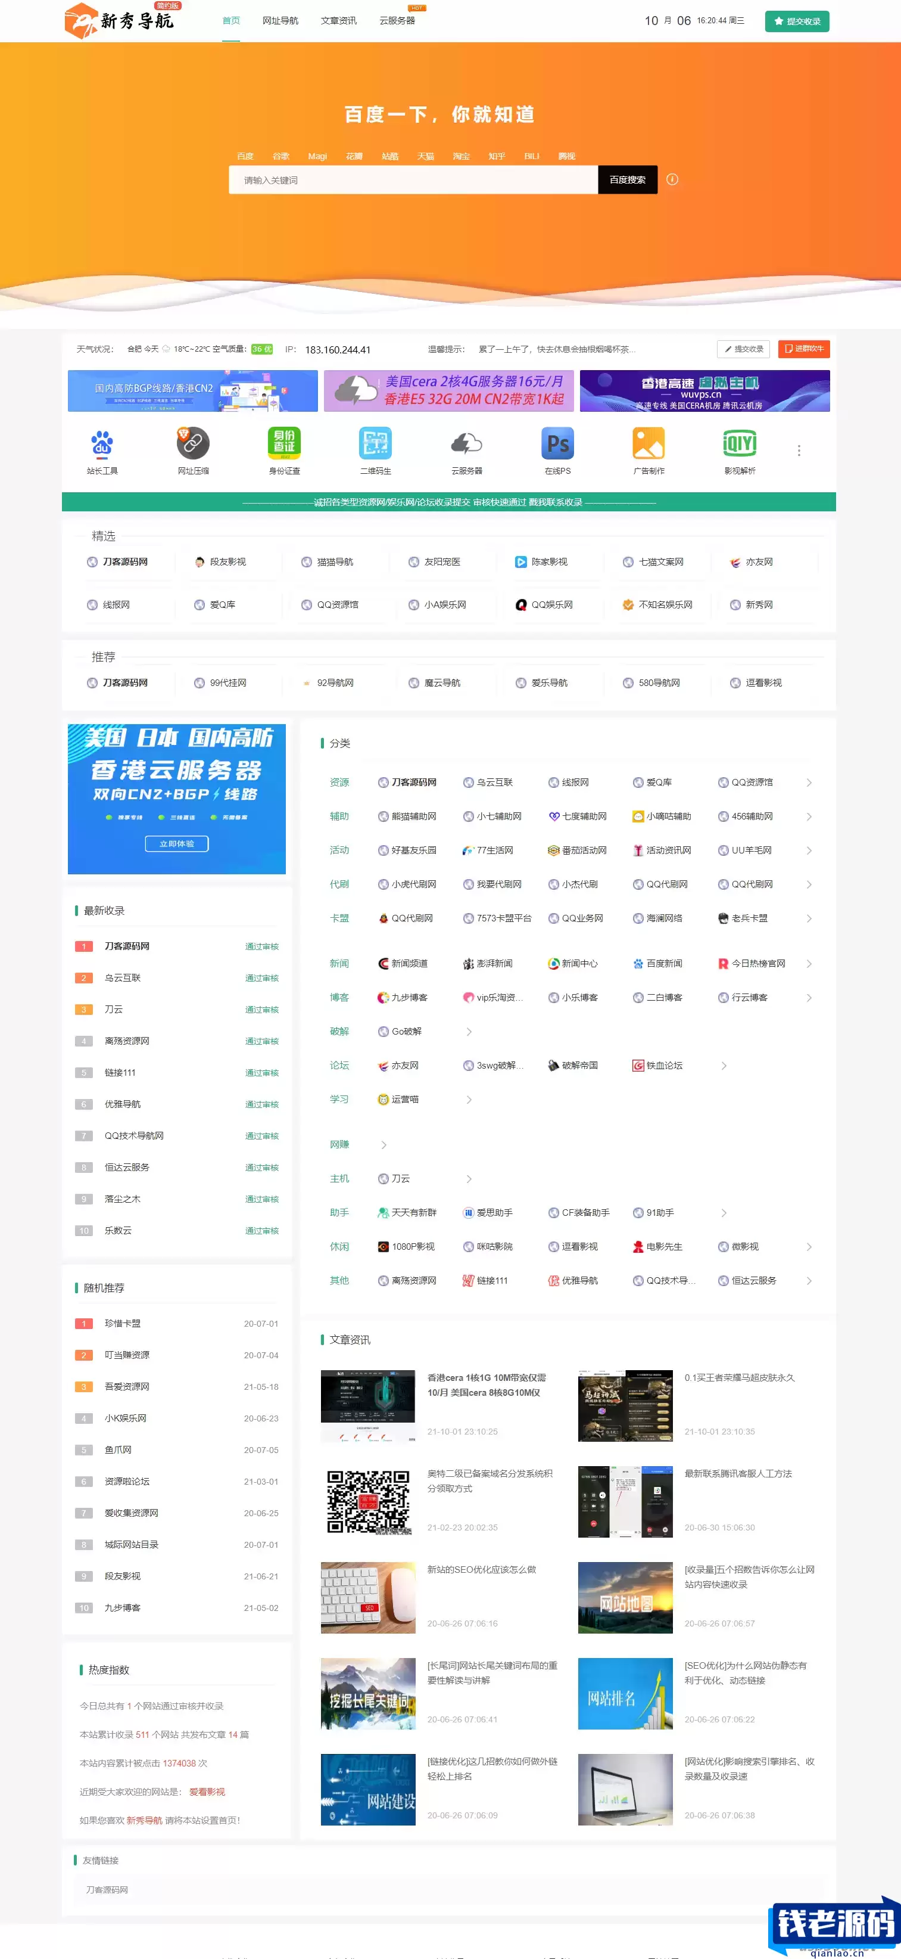The width and height of the screenshot is (901, 1959).
Task: Open the 国内高防BGP线路 banner
Action: pyautogui.click(x=192, y=391)
